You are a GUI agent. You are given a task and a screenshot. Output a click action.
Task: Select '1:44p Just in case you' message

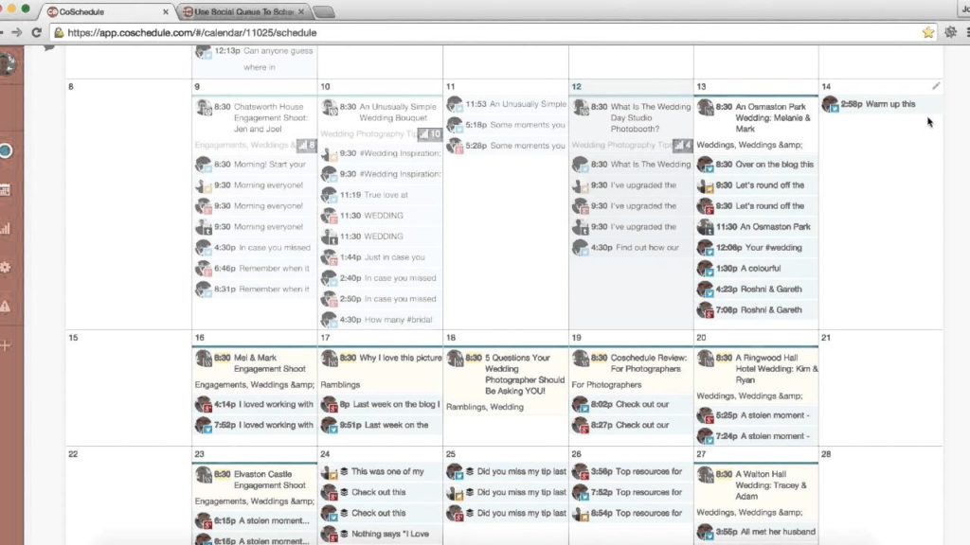click(381, 257)
